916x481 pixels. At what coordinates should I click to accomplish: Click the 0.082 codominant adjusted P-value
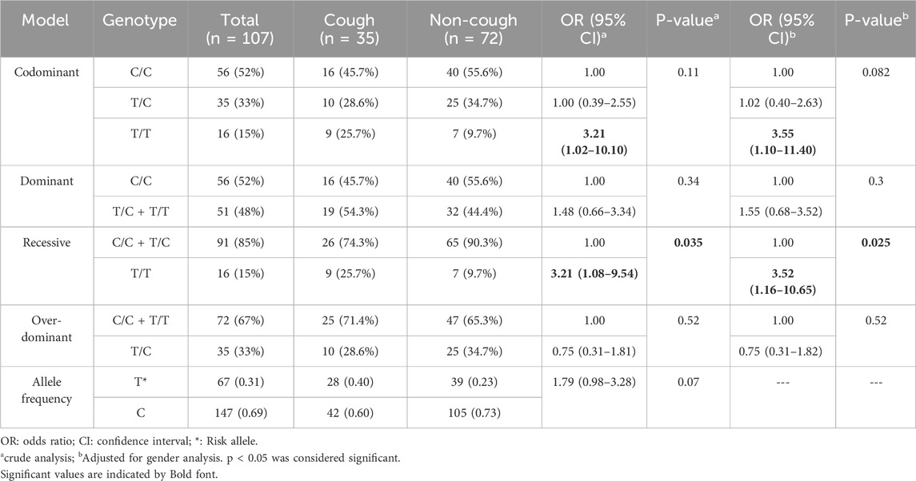(x=876, y=71)
